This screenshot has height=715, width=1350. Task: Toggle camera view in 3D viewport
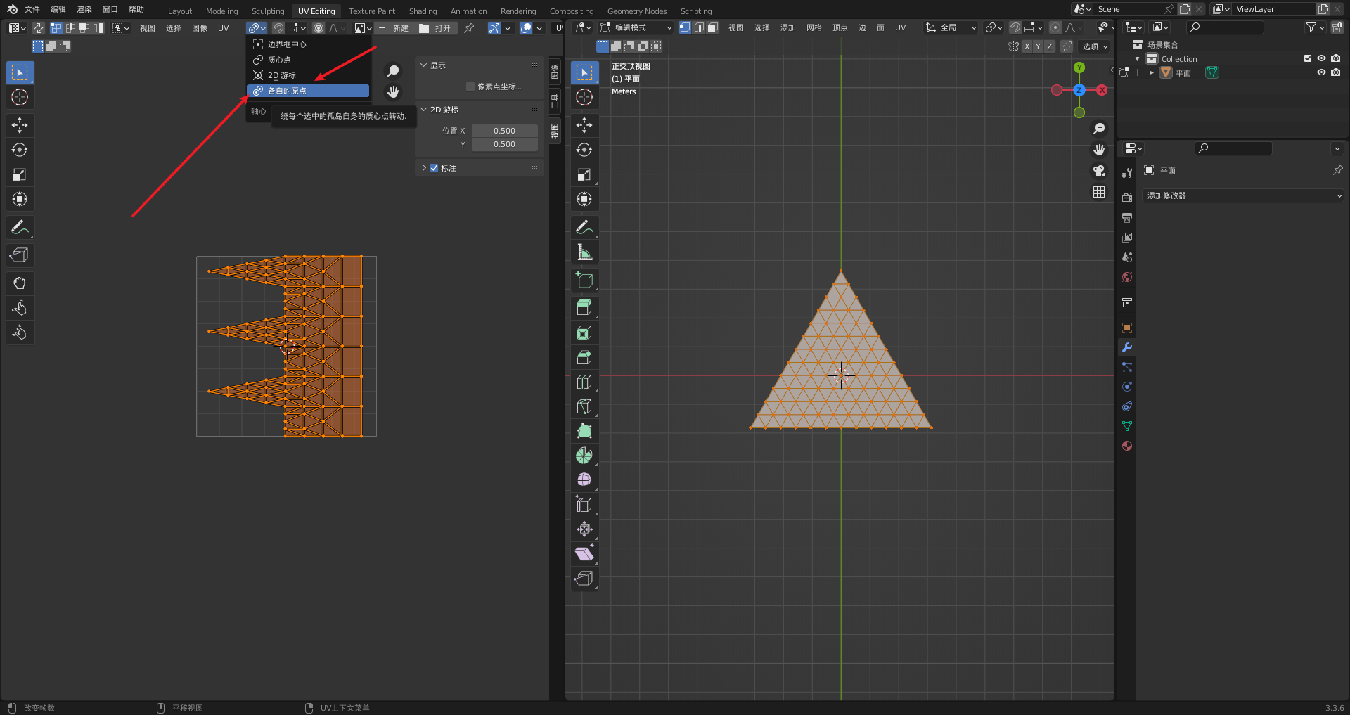(1099, 171)
